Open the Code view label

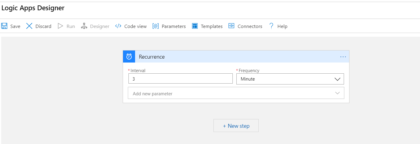point(136,26)
